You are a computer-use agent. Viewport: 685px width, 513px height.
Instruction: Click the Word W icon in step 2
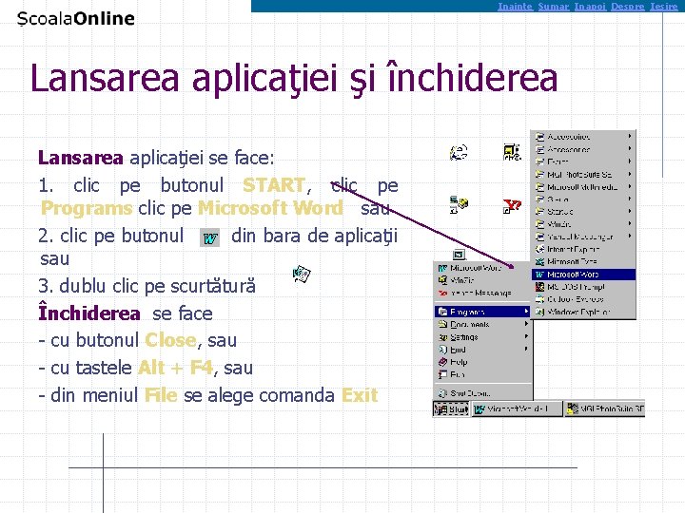click(x=209, y=238)
